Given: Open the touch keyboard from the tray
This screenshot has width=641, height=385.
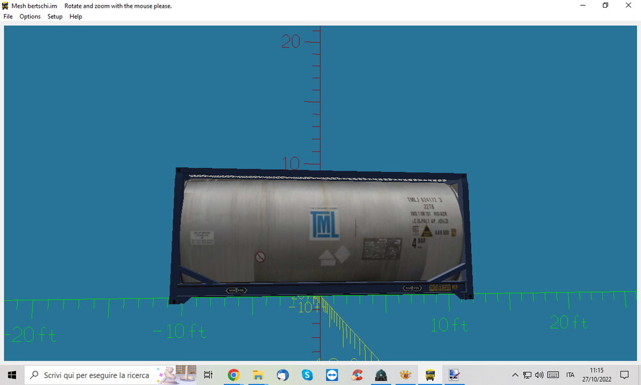Looking at the screenshot, I should pos(553,375).
